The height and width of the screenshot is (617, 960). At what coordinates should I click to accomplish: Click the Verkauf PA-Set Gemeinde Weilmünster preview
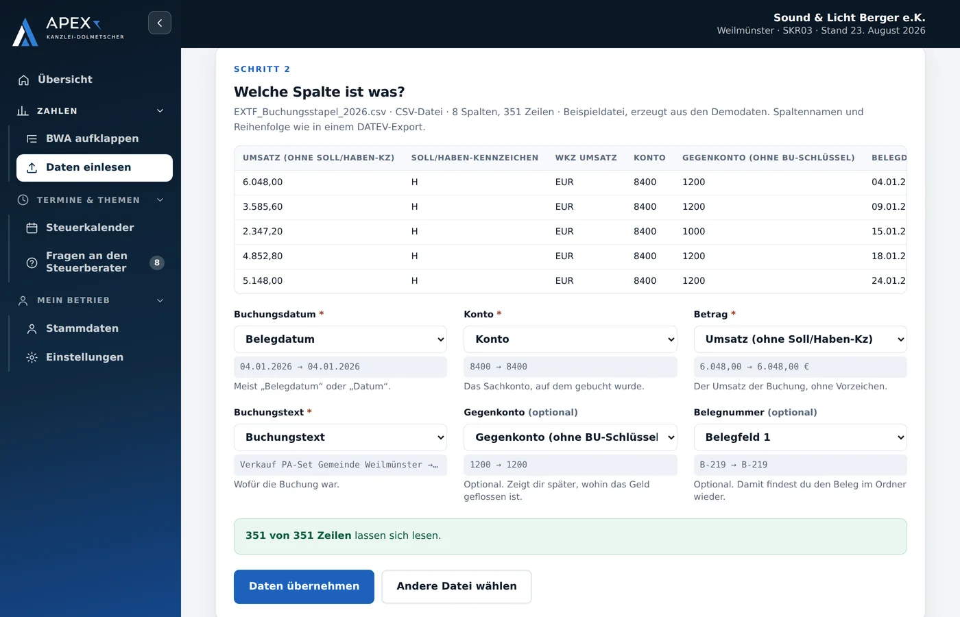pyautogui.click(x=340, y=465)
